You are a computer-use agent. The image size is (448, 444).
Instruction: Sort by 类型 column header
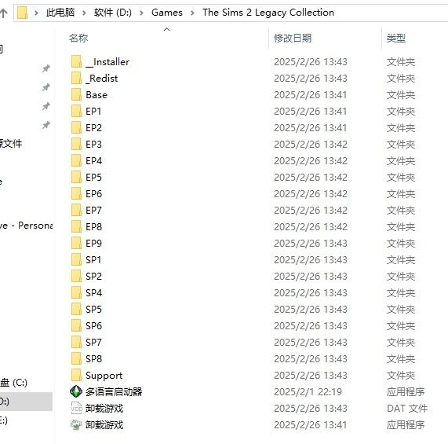click(396, 38)
